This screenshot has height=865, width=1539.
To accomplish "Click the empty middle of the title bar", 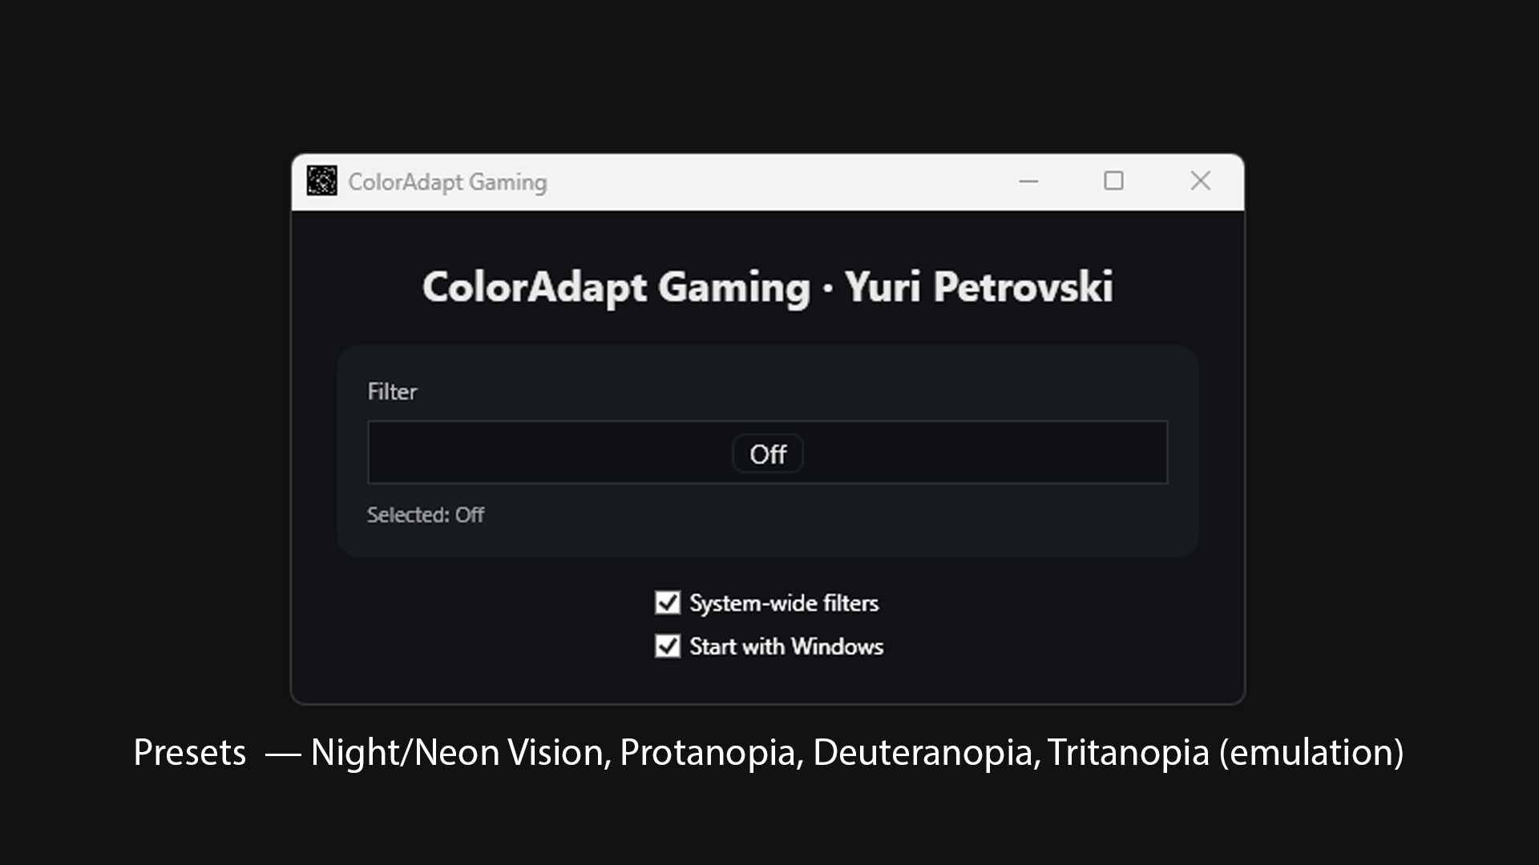I will (x=769, y=183).
